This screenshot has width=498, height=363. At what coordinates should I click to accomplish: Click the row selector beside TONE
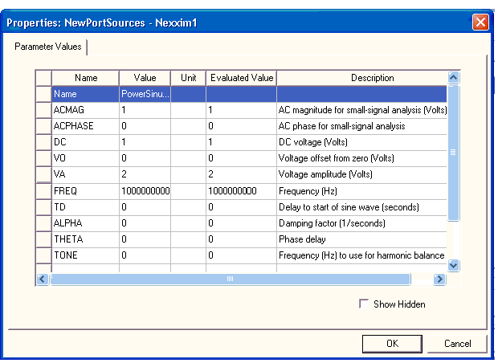point(43,255)
